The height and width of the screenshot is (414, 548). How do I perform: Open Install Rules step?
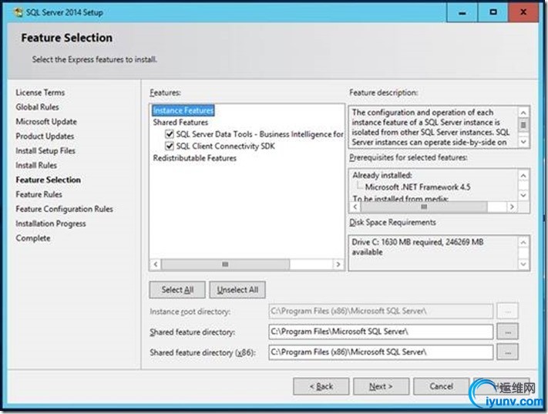coord(36,165)
